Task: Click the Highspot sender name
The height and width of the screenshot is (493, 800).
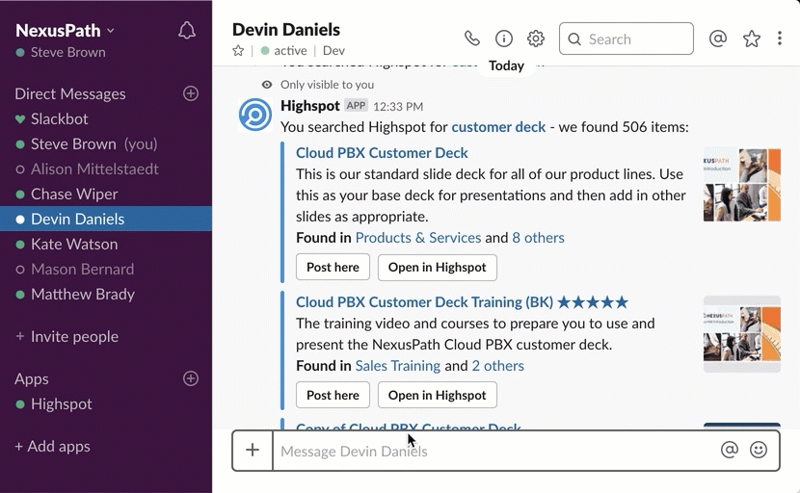Action: 310,106
